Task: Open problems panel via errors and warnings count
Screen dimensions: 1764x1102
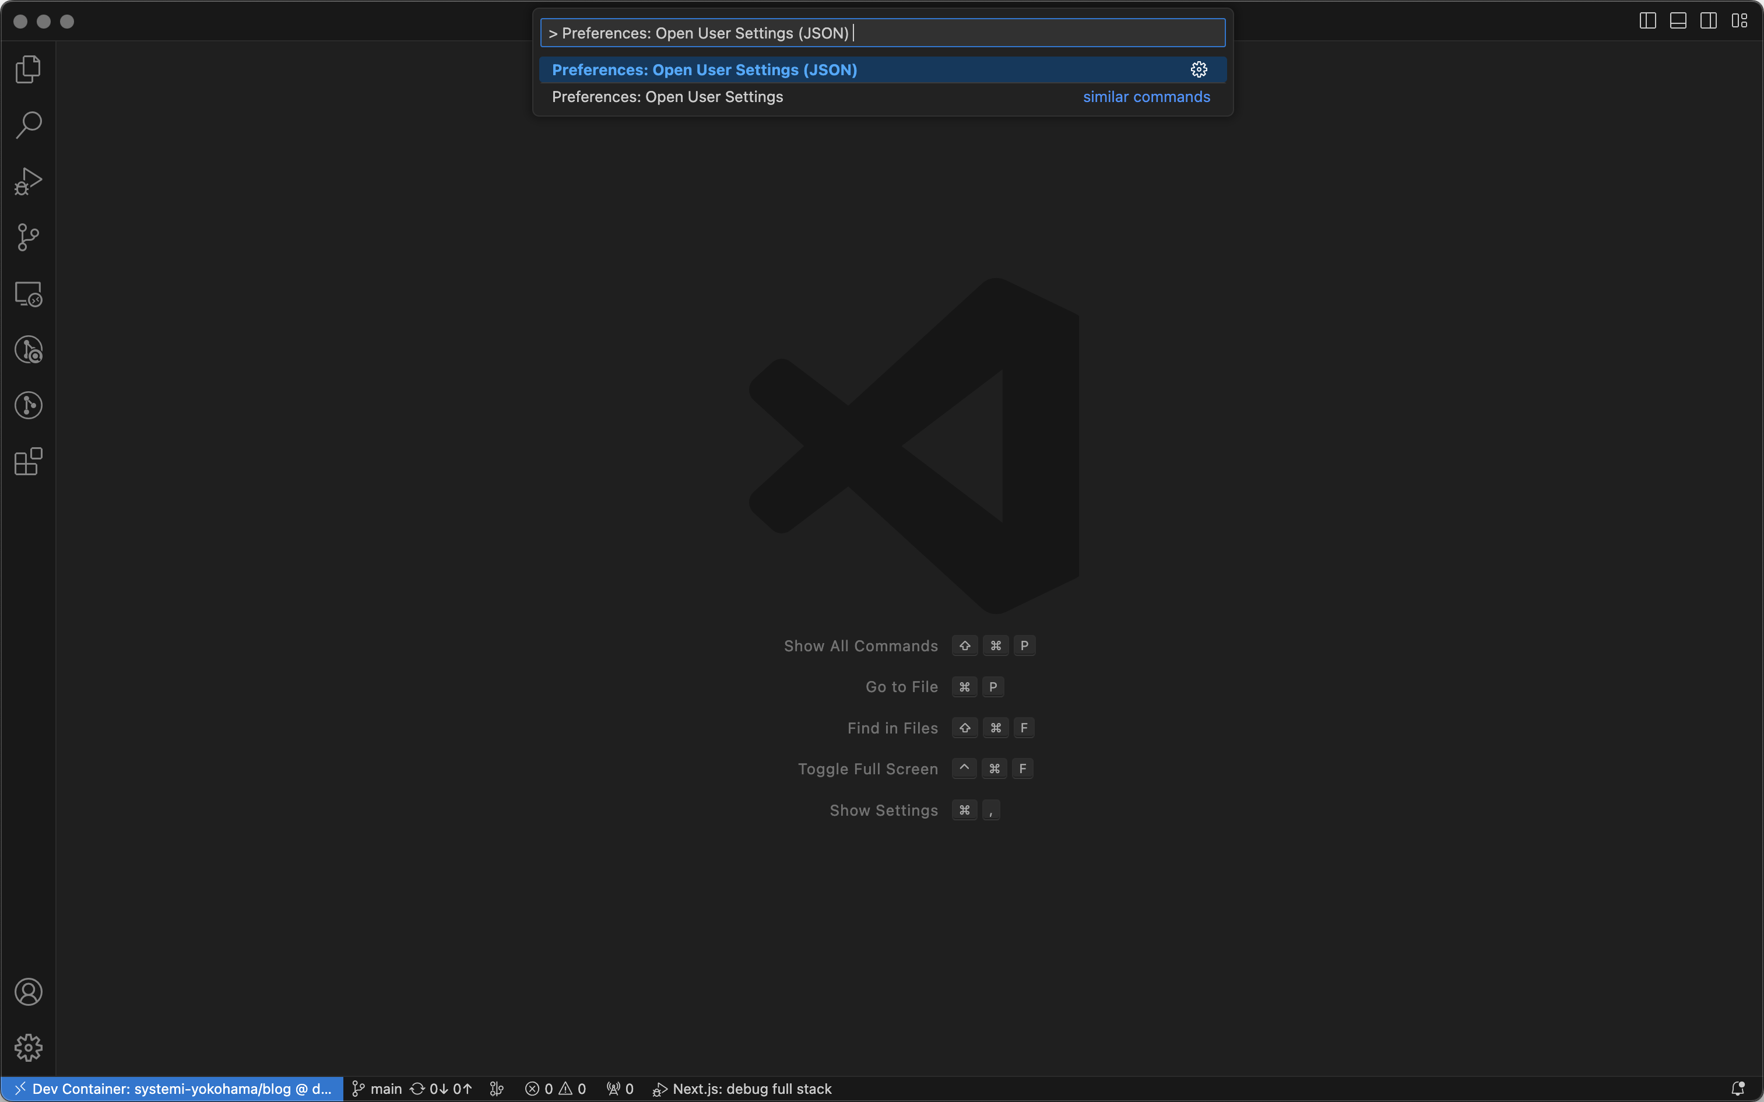Action: 555,1088
